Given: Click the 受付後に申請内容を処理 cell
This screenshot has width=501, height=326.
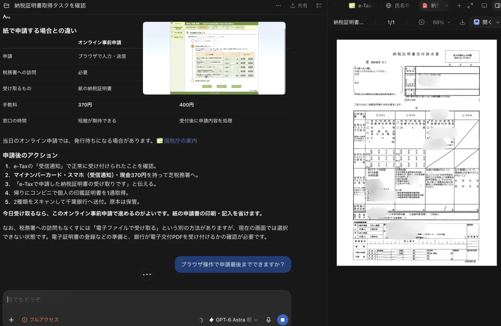Looking at the screenshot, I should click(x=206, y=121).
